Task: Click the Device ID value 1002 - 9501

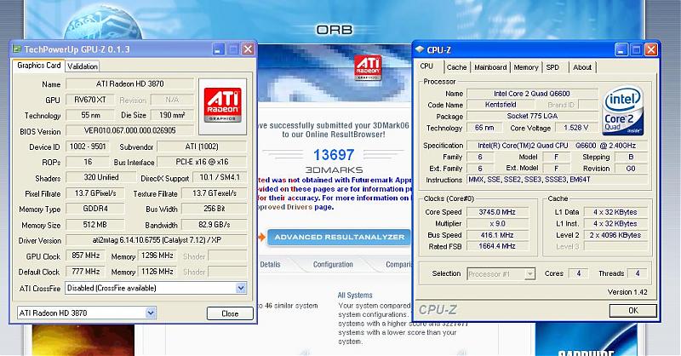Action: (88, 146)
